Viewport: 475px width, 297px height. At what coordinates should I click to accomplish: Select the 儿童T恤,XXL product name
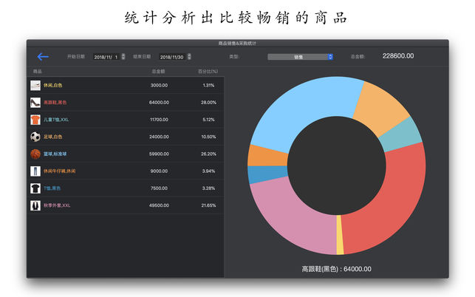coord(56,120)
